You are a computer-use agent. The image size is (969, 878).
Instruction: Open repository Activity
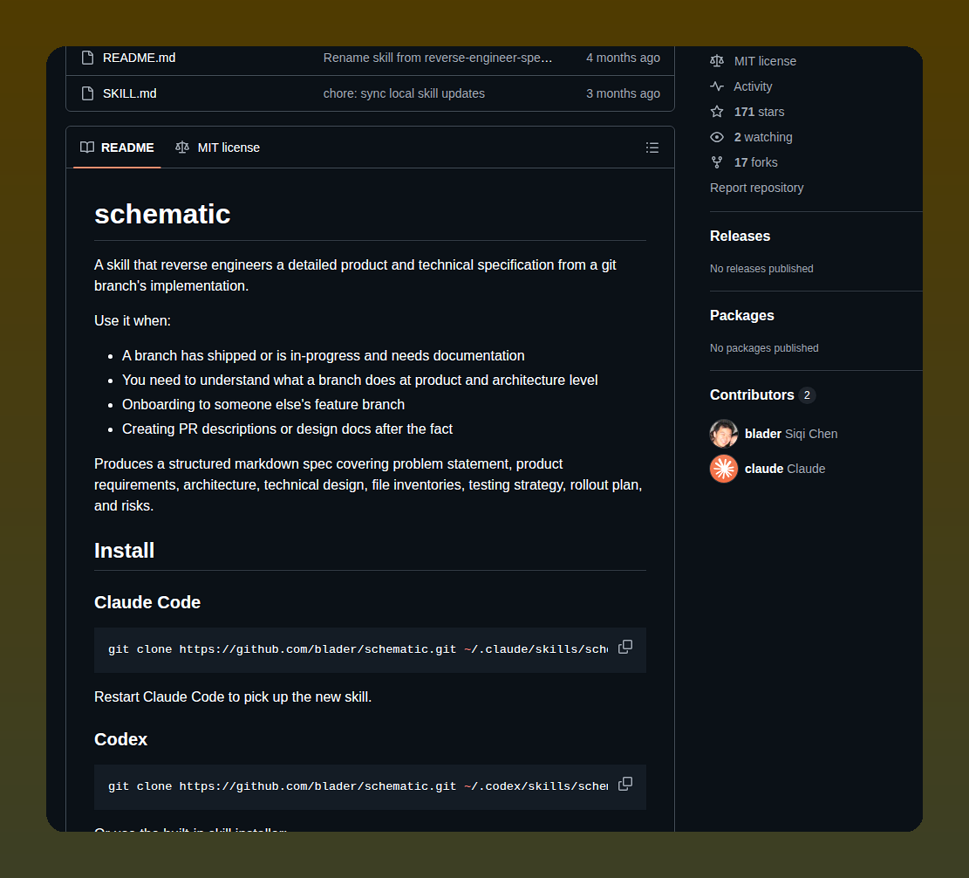click(753, 86)
